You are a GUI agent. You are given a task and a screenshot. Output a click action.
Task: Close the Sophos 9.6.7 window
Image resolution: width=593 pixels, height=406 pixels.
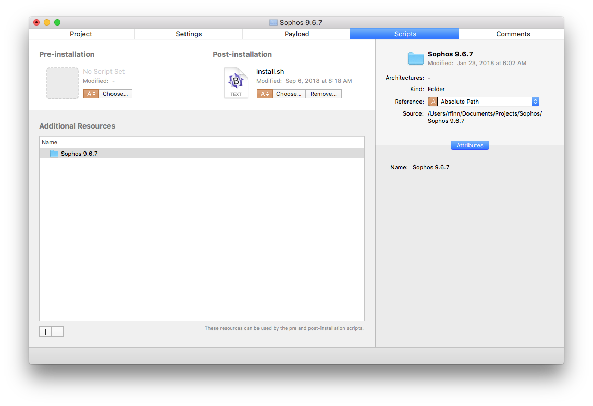click(36, 22)
